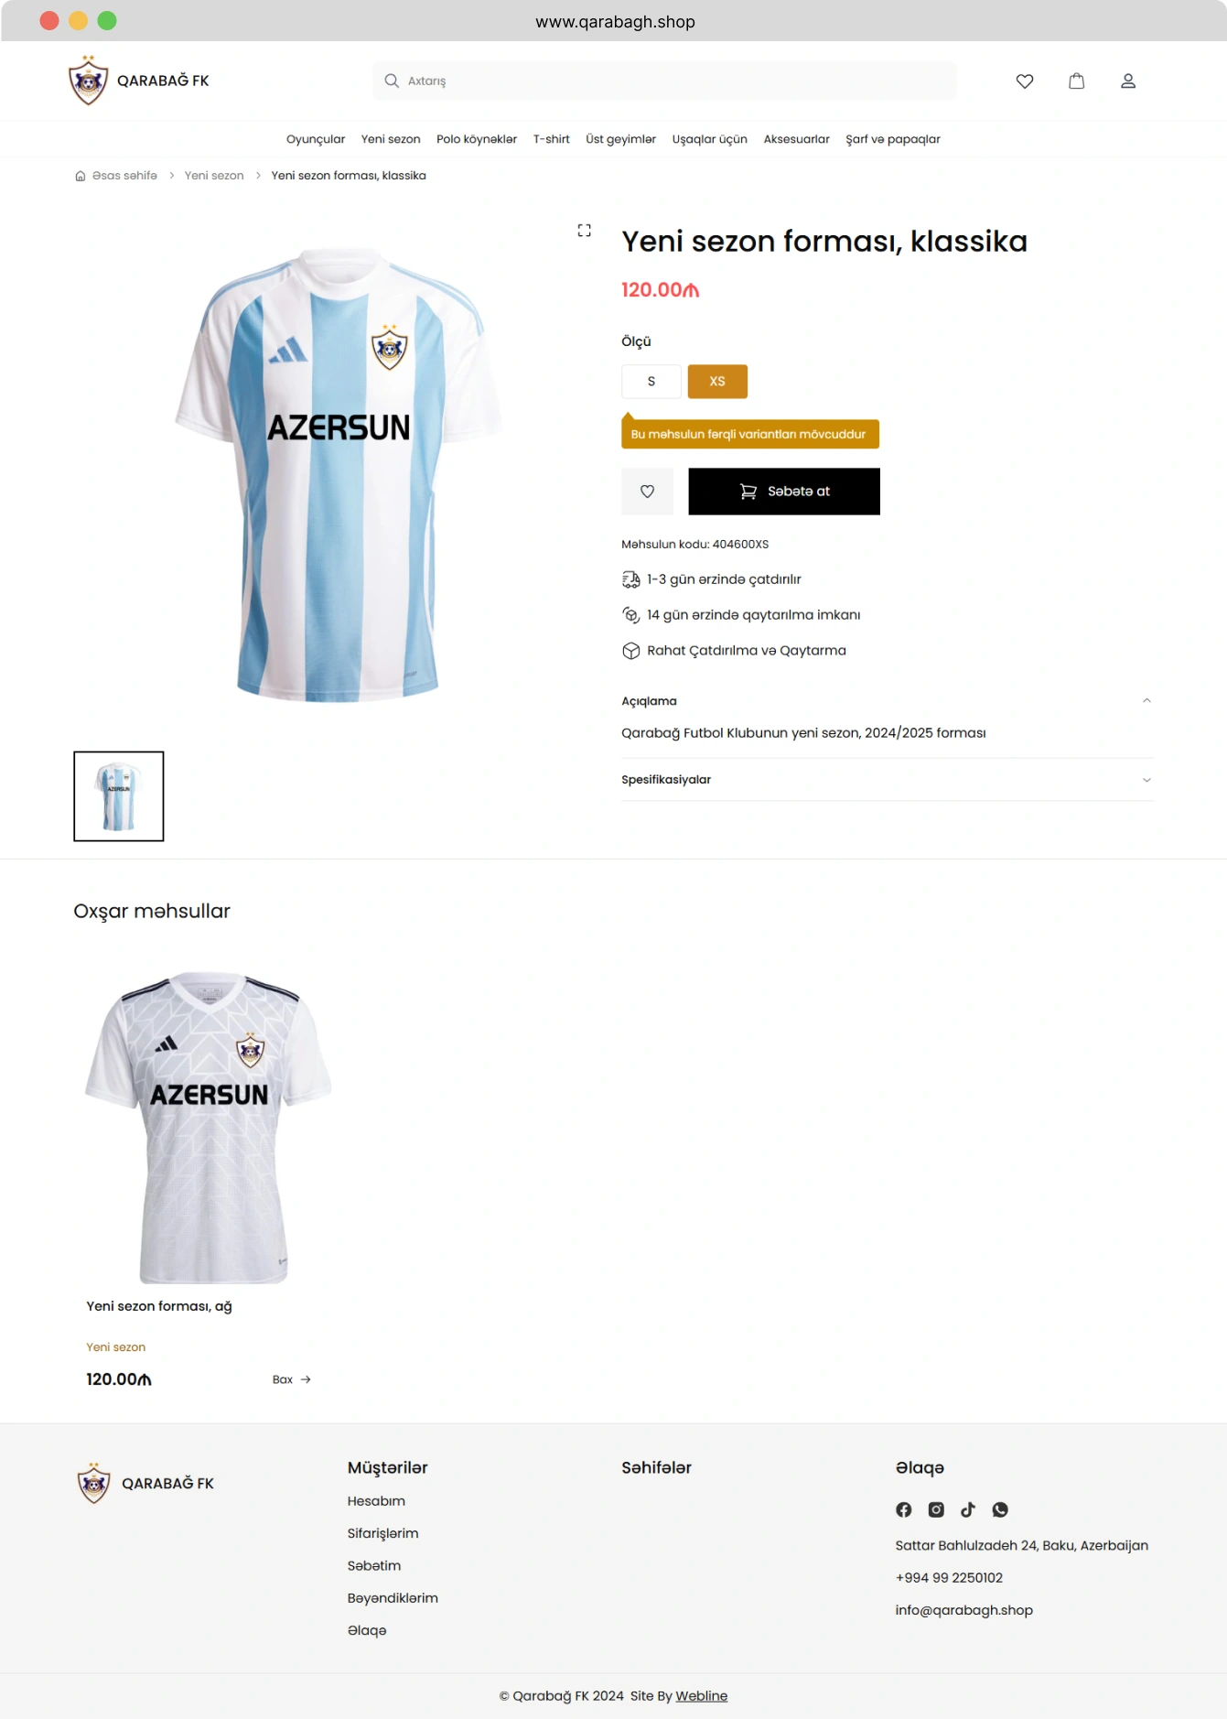The height and width of the screenshot is (1719, 1227).
Task: Select size S option
Action: pos(651,382)
